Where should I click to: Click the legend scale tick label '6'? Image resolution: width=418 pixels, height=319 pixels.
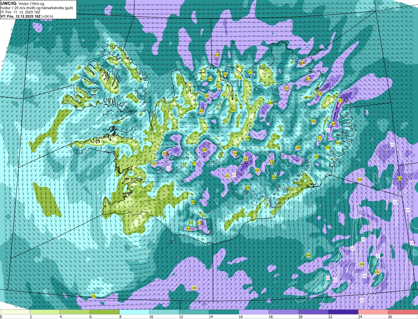tap(90, 316)
